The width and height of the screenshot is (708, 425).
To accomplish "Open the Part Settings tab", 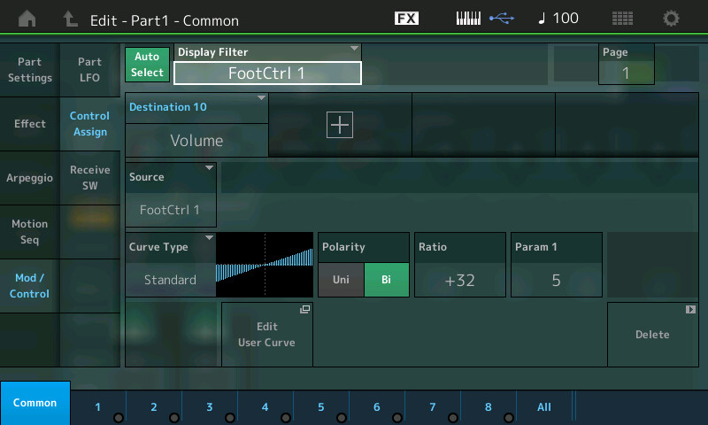I will (30, 70).
